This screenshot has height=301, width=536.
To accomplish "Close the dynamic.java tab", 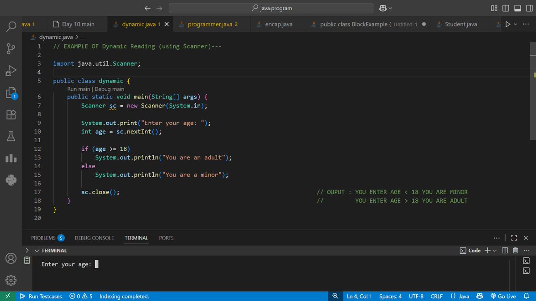I will (166, 24).
